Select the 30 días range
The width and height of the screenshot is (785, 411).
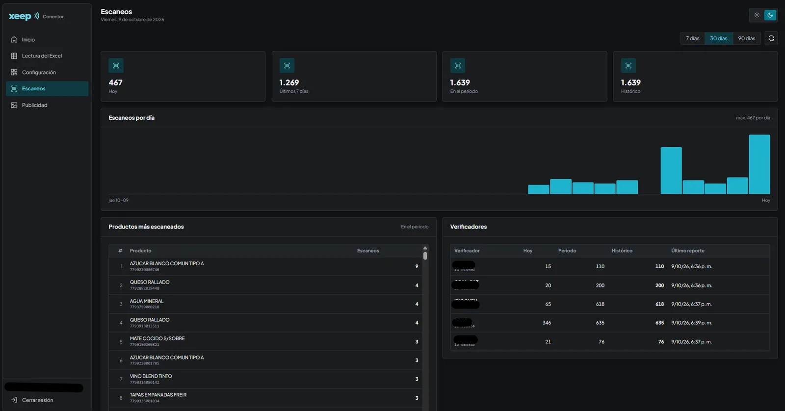719,38
